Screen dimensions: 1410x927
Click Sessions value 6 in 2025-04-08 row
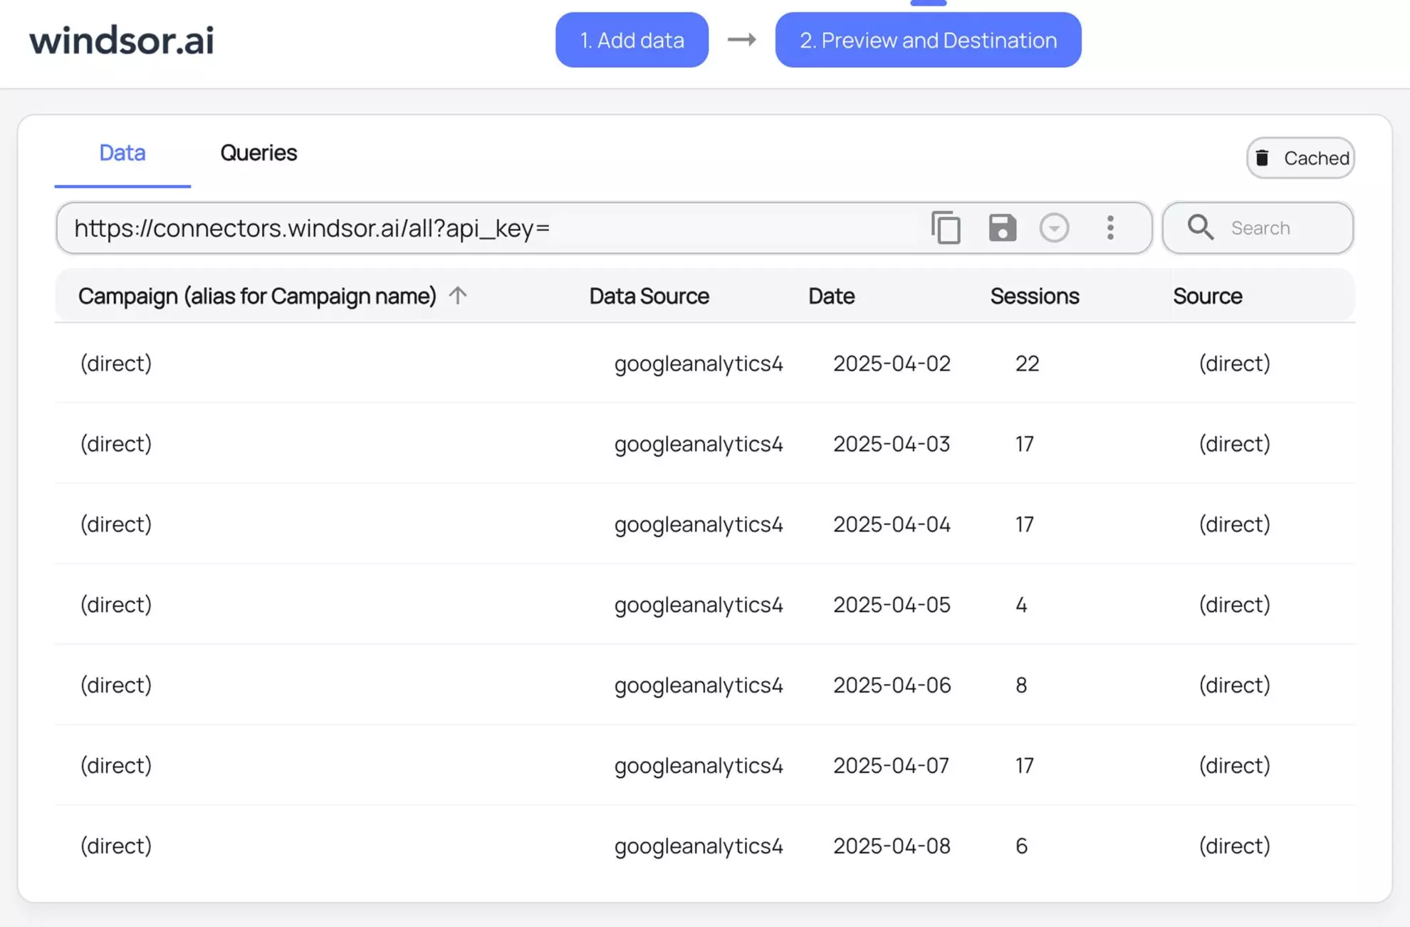[x=1021, y=846]
